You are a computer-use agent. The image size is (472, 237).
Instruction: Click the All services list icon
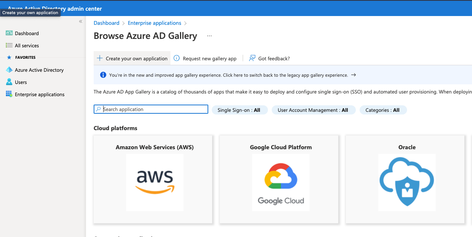point(9,45)
